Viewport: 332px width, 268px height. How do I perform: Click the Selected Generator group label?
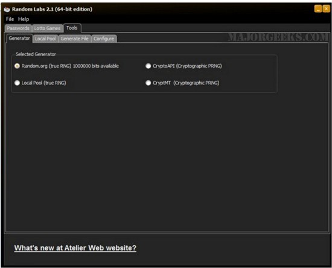[x=36, y=54]
